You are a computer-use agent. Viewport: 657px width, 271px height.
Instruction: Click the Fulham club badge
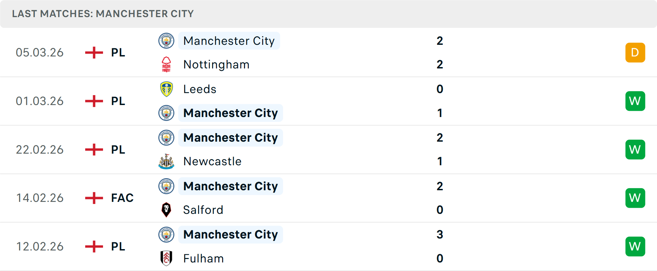point(166,258)
